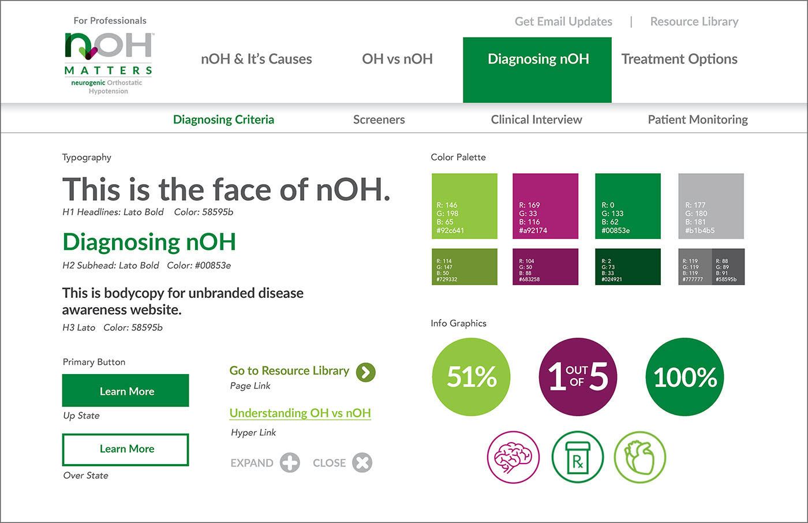
Task: Select the Diagnosing nOH menu tab
Action: 537,70
